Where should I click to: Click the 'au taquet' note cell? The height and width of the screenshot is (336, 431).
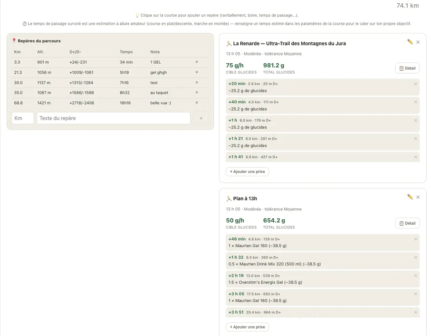(x=159, y=93)
